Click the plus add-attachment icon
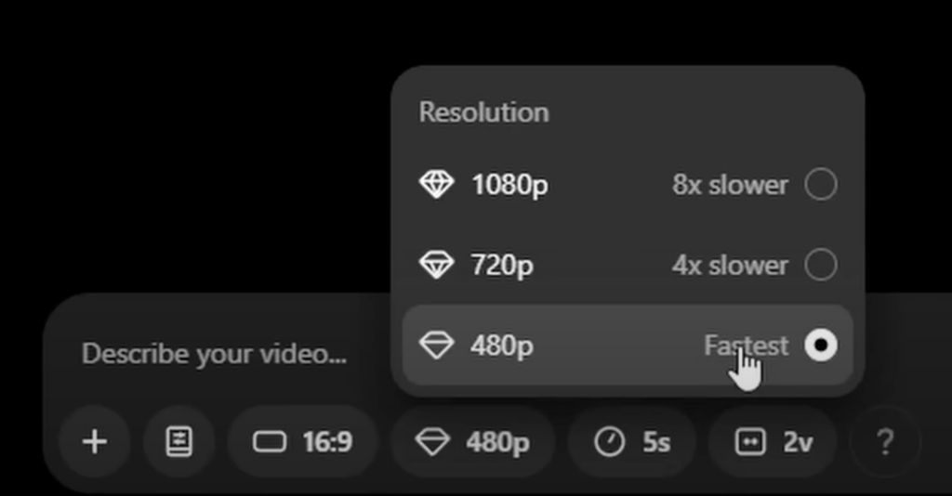Image resolution: width=952 pixels, height=496 pixels. coord(95,441)
